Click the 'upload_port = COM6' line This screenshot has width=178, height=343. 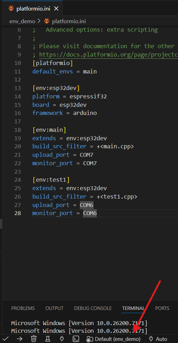tap(63, 205)
